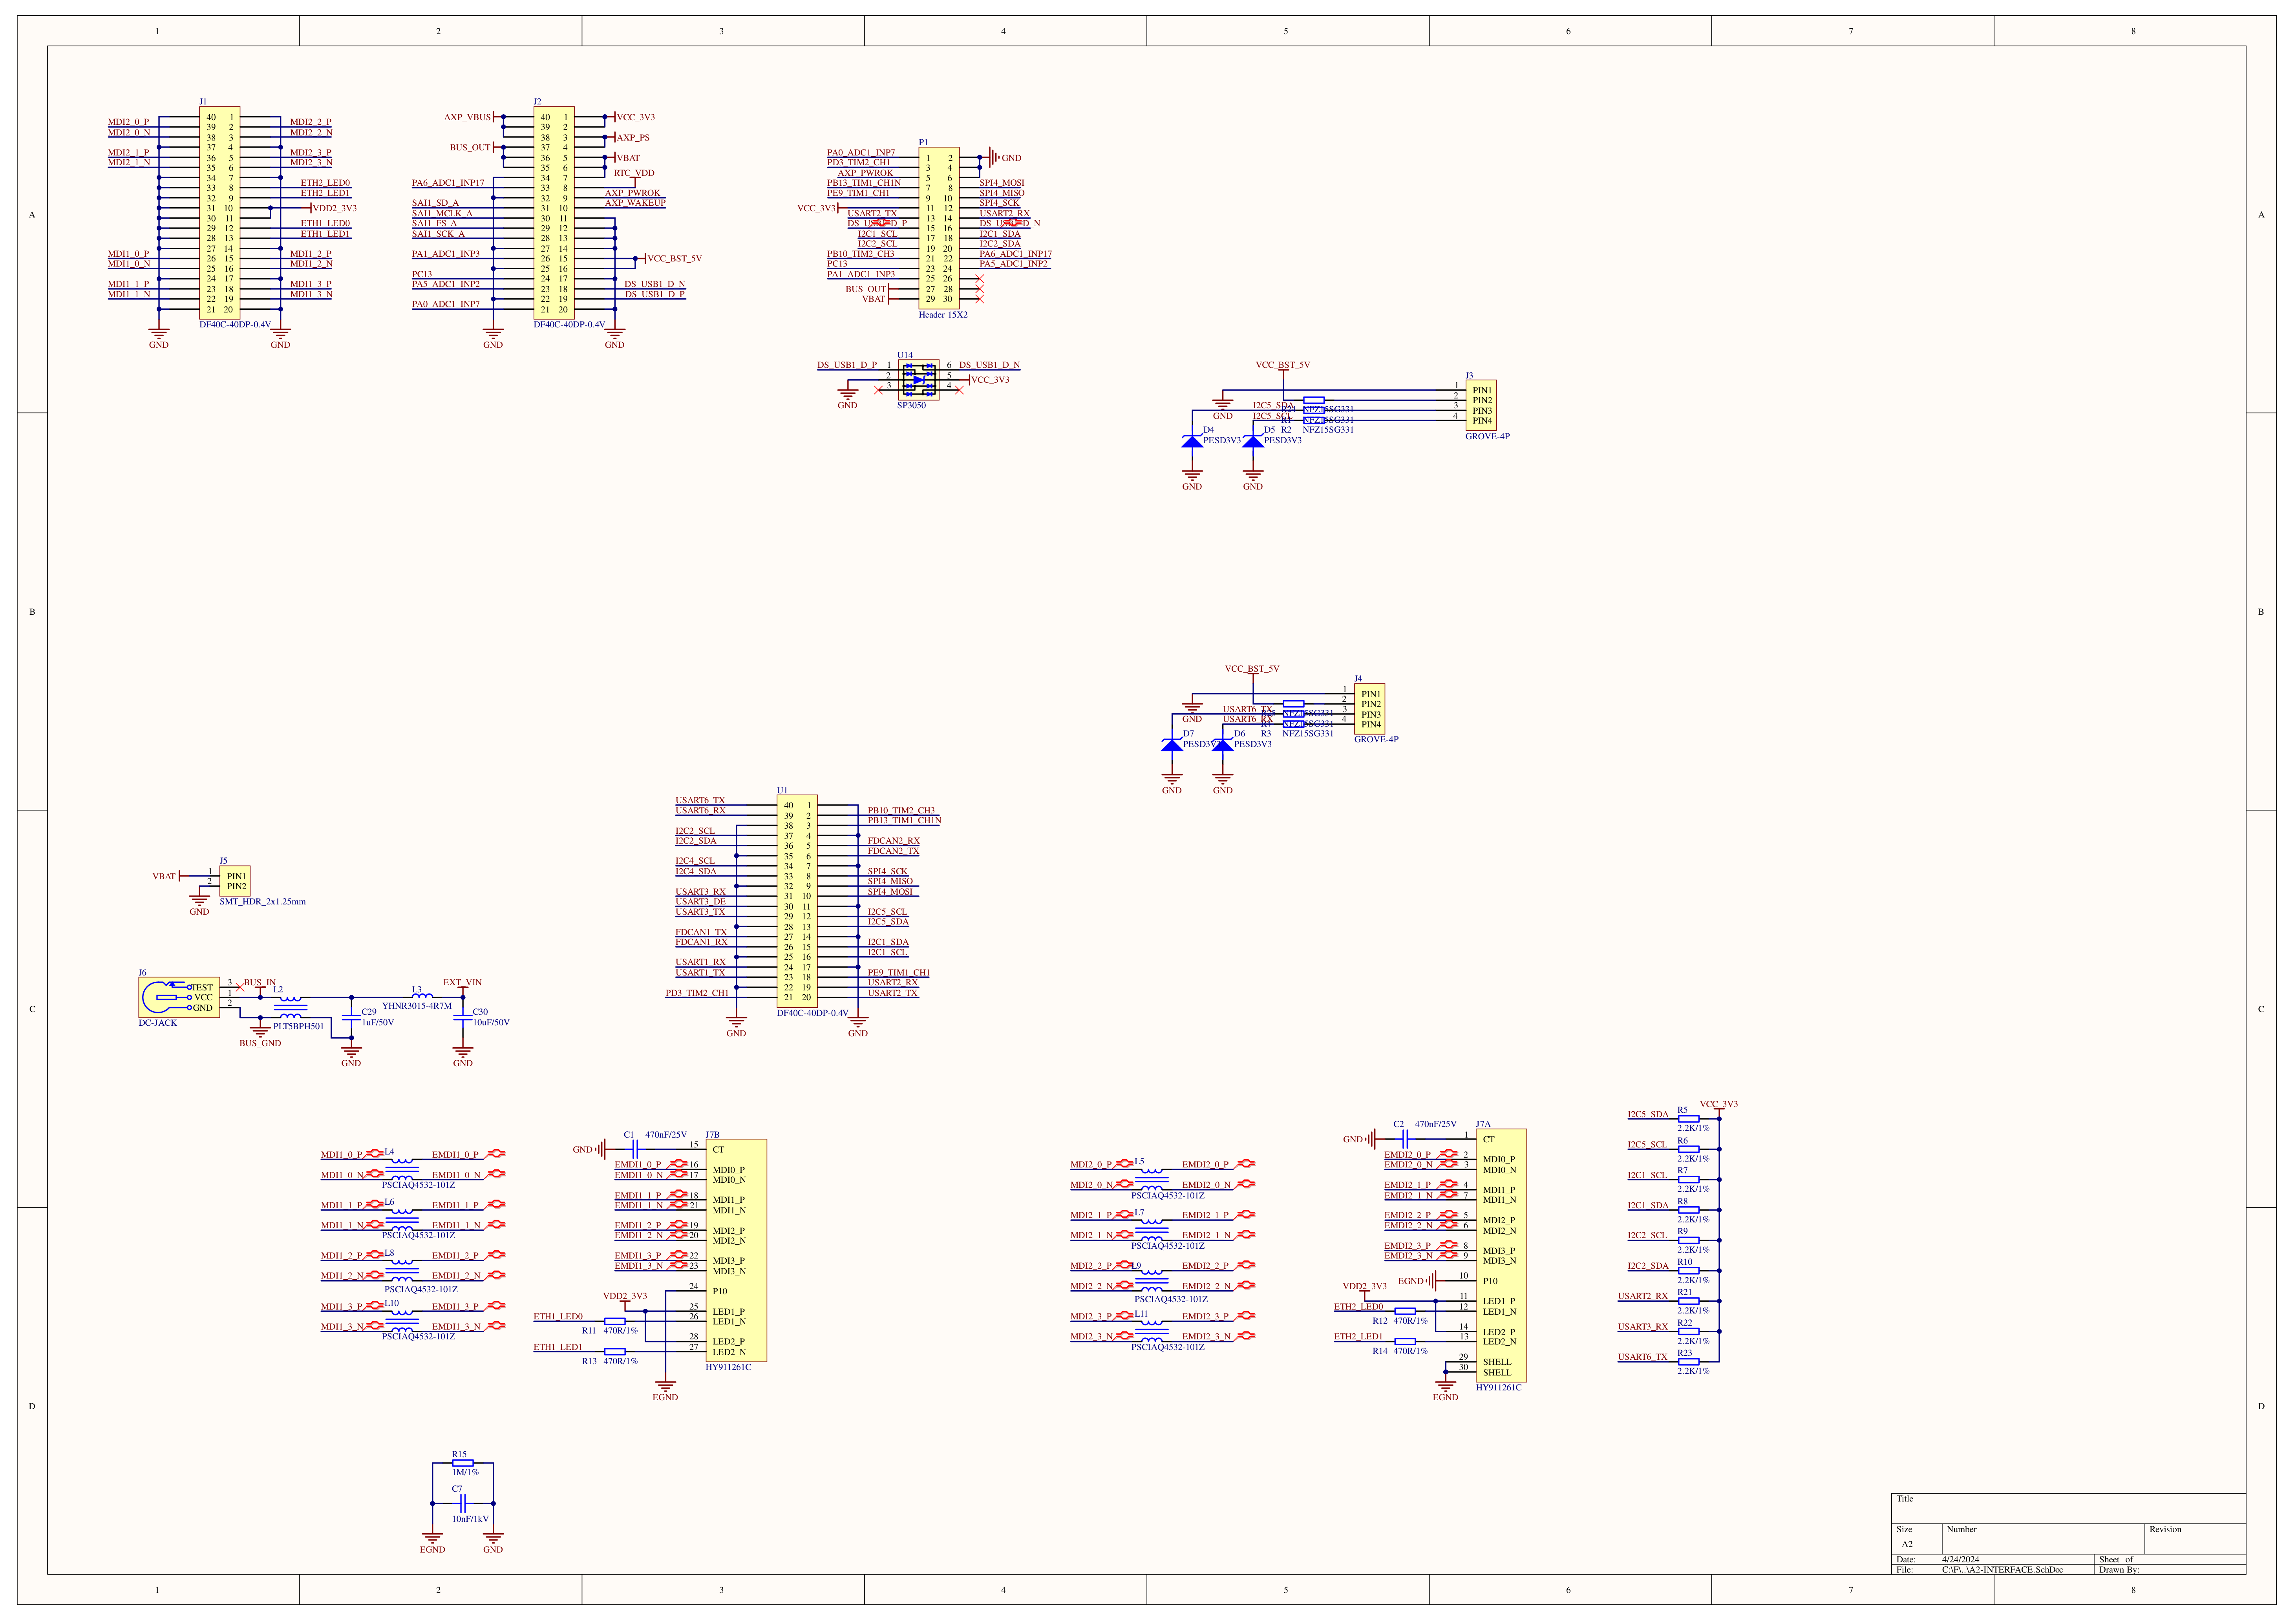Click the AXP_PS power port label
2296x1622 pixels.
[633, 138]
